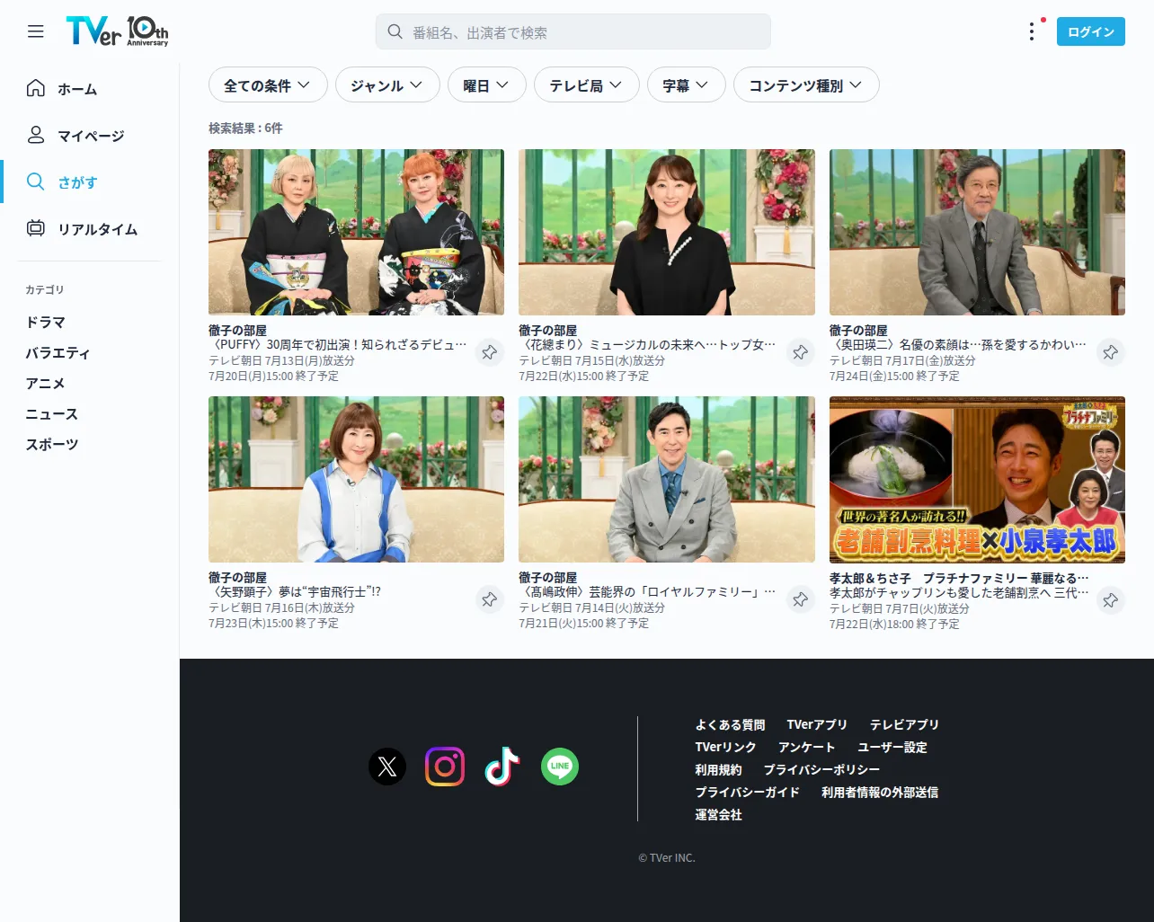Click the ログイン button
Screen dimensions: 1154x922
tap(1091, 31)
